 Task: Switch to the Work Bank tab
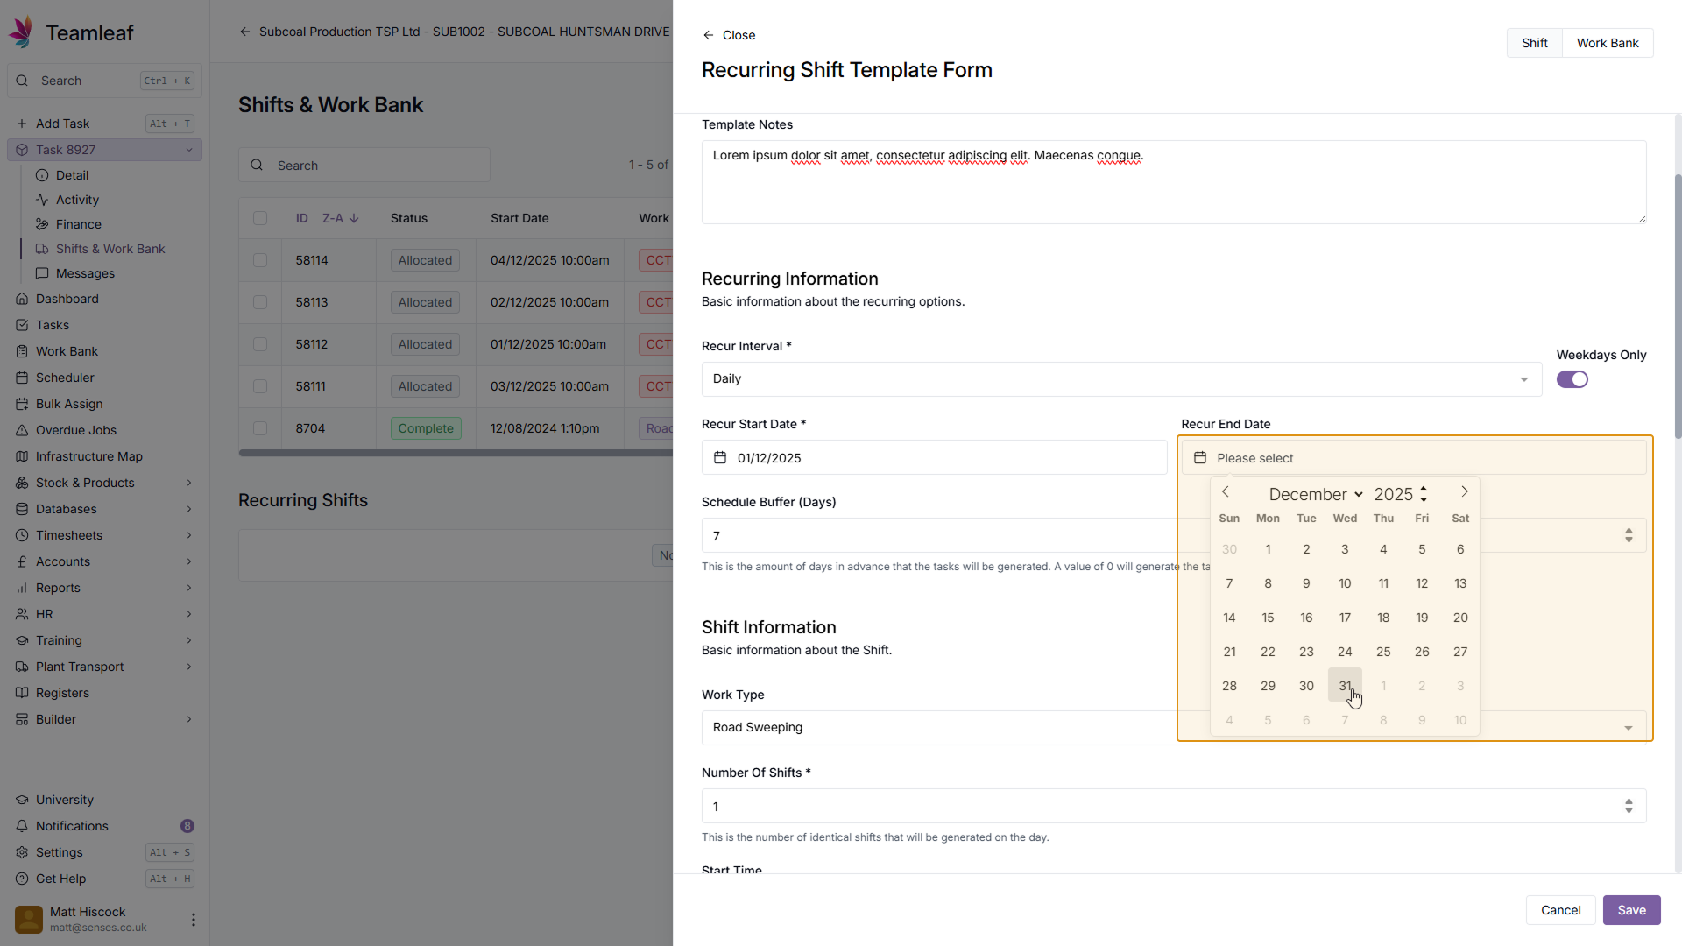1607,43
